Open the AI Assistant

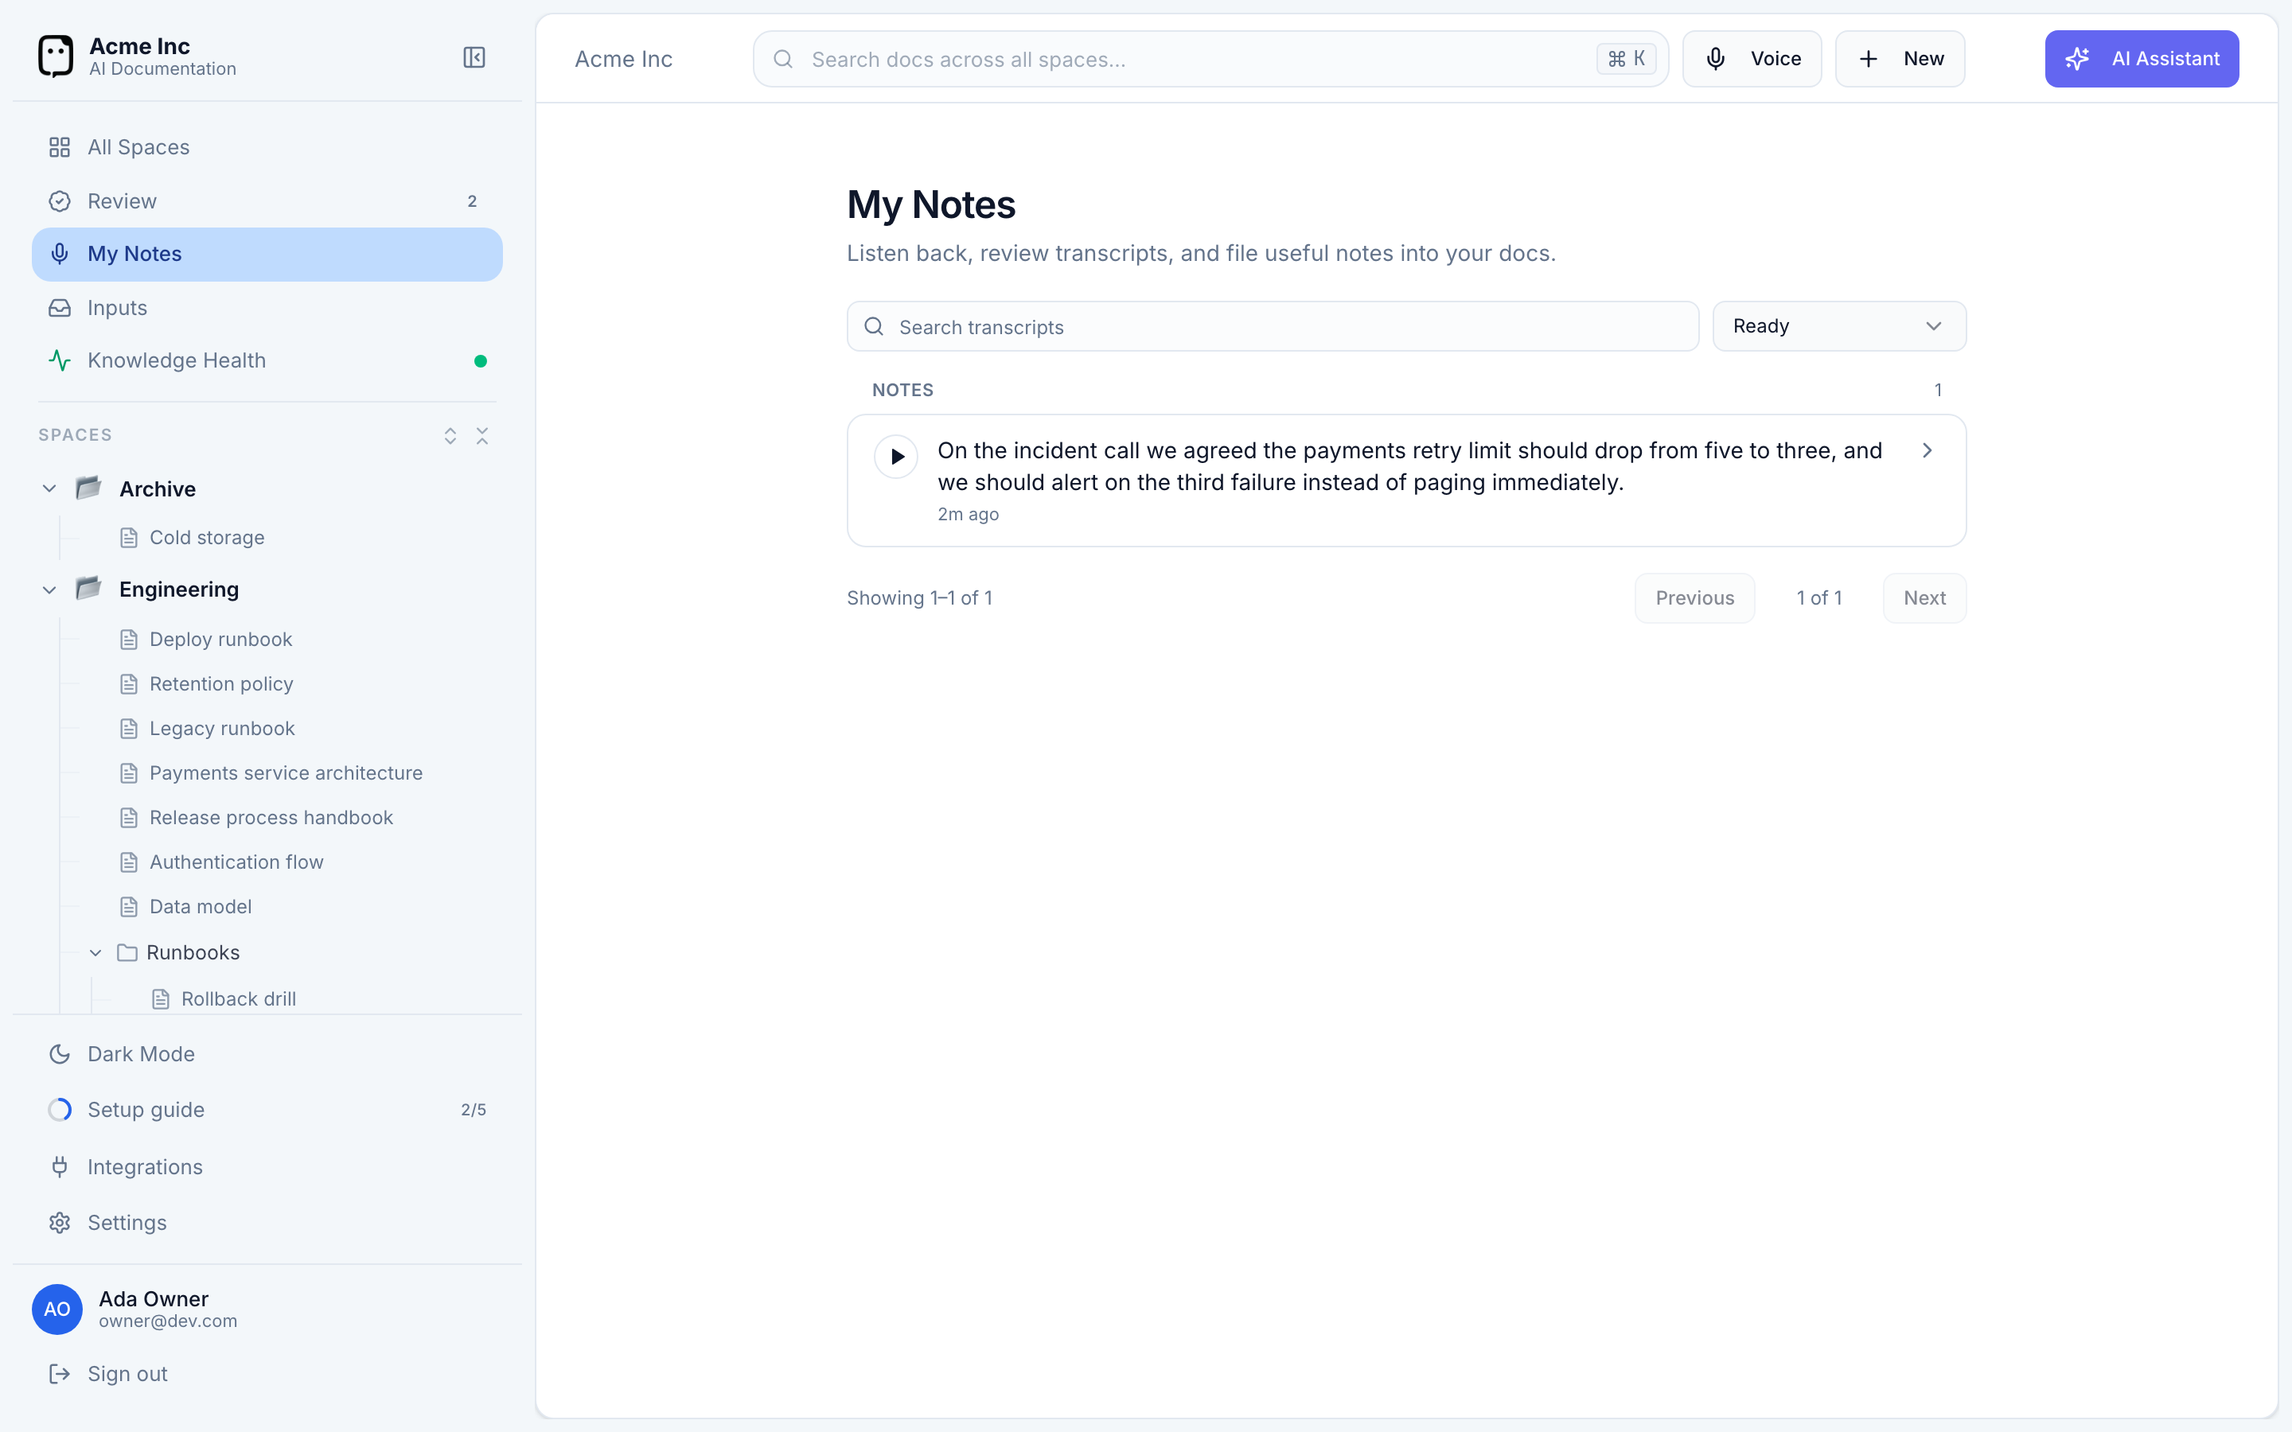click(2142, 59)
